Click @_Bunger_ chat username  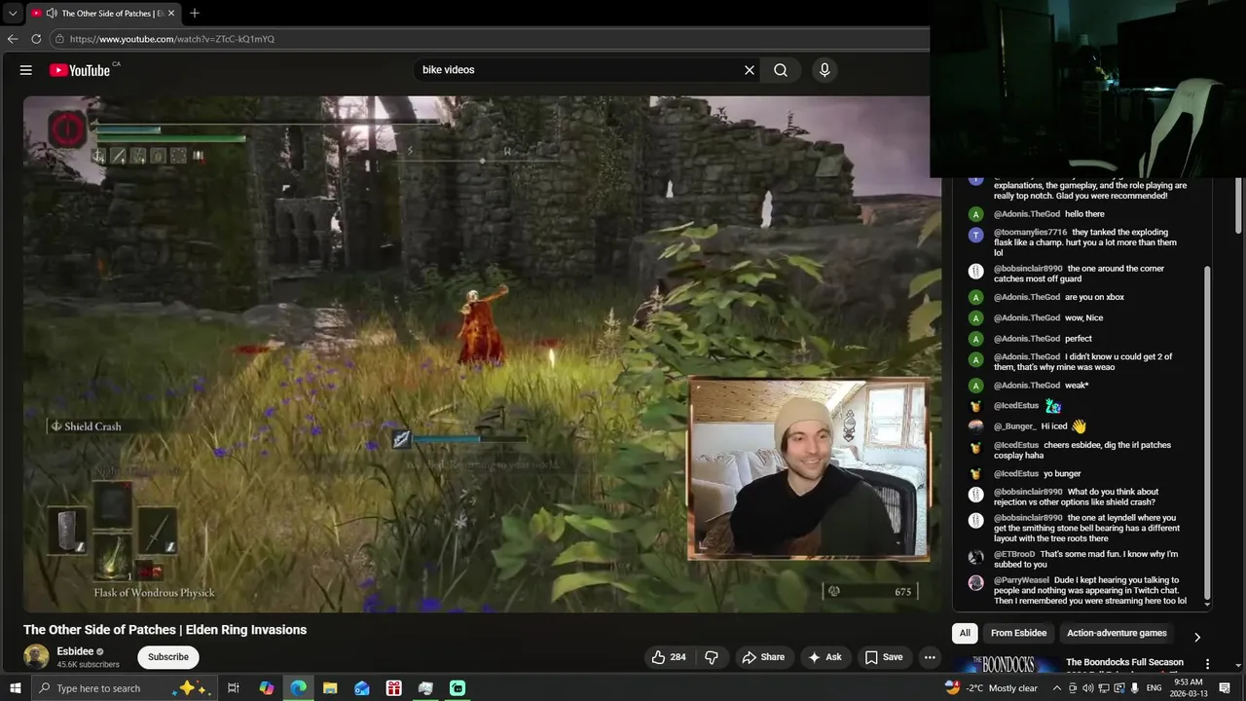[x=1014, y=426]
